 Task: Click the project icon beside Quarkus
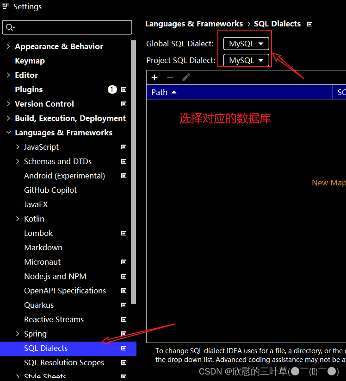click(124, 305)
